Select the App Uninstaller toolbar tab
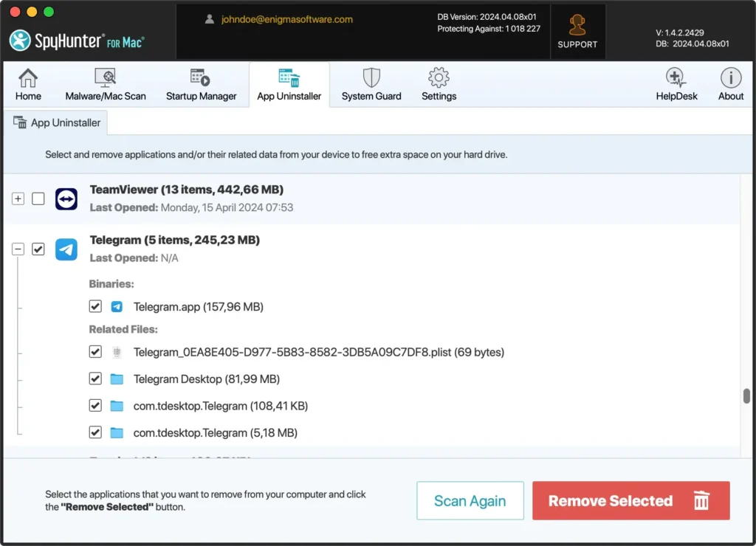Image resolution: width=756 pixels, height=546 pixels. click(289, 84)
